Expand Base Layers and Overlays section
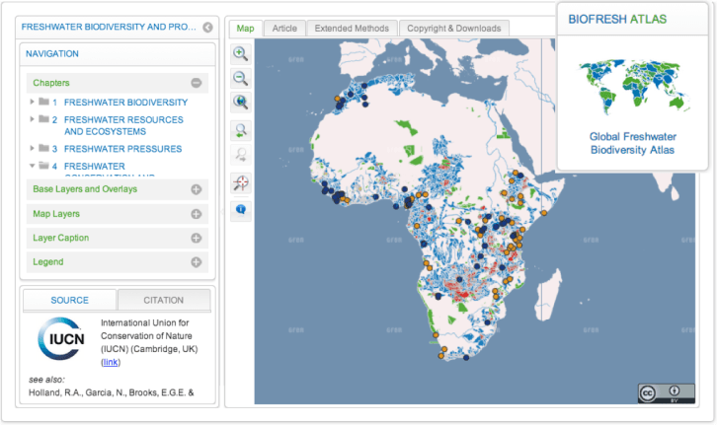Screen dimensions: 717x425 tap(197, 189)
